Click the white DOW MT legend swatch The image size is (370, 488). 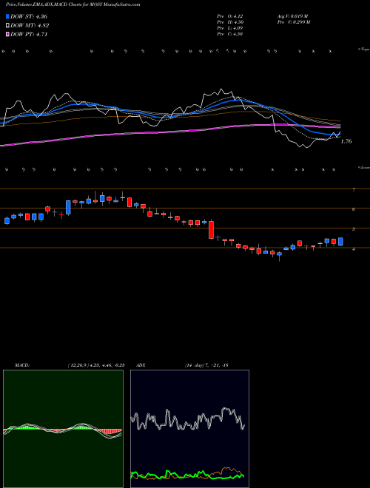click(7, 26)
